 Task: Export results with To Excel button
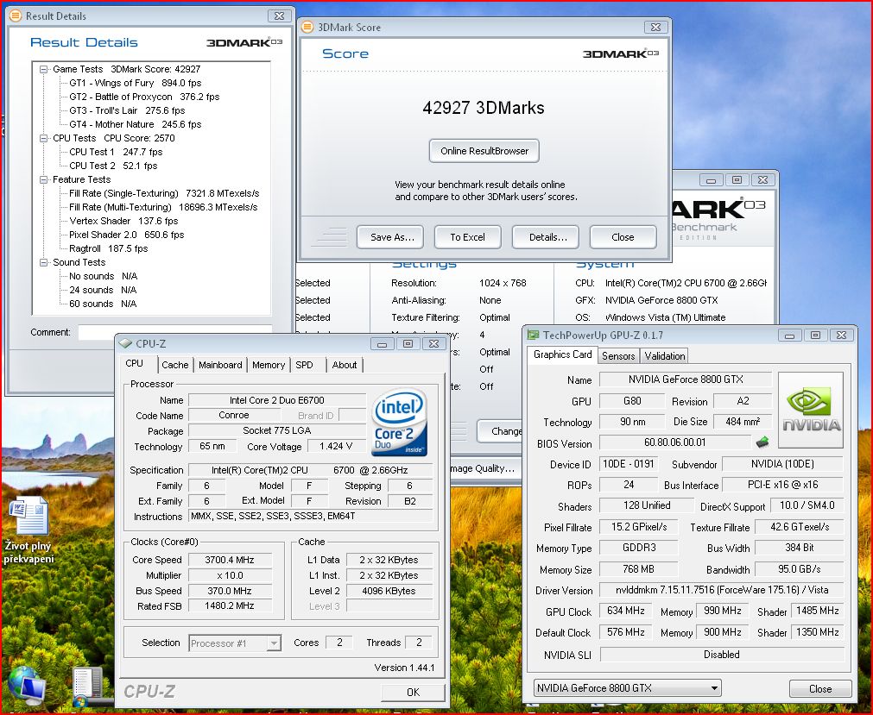468,237
